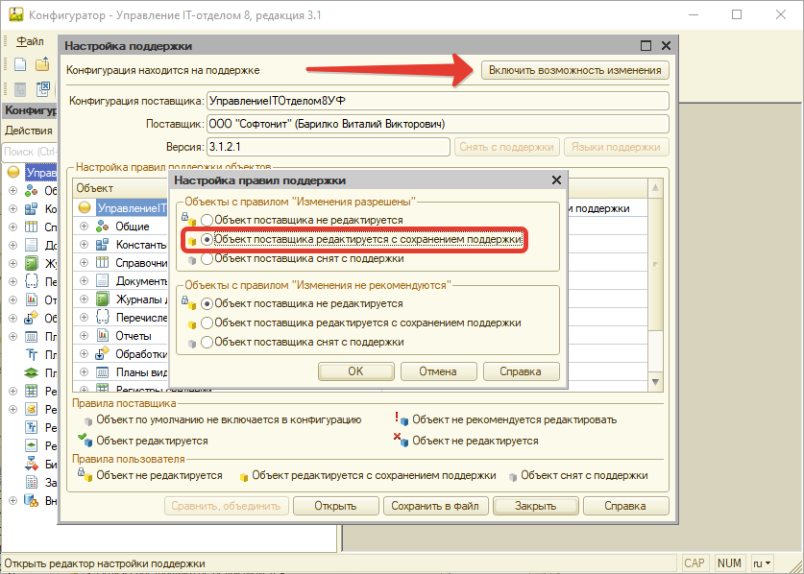Expand the Обработки node in objects tree
This screenshot has width=804, height=574.
tap(83, 354)
